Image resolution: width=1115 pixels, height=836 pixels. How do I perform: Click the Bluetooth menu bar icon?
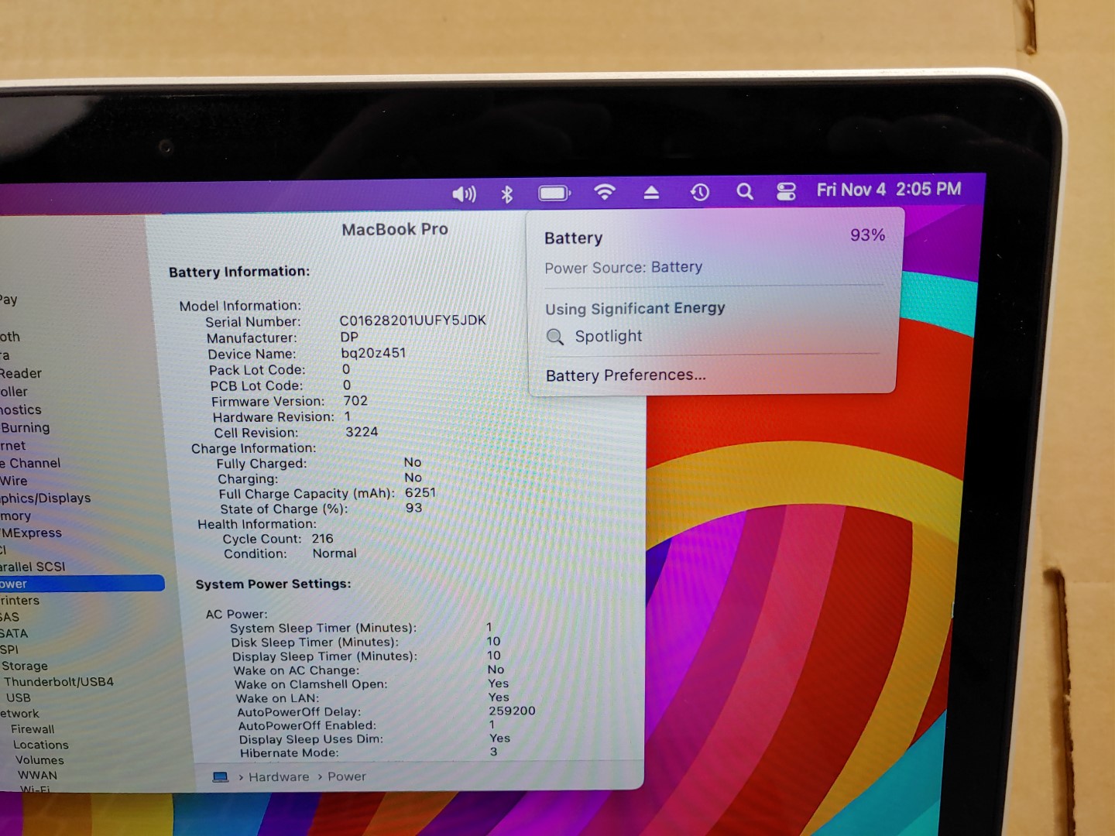[507, 194]
